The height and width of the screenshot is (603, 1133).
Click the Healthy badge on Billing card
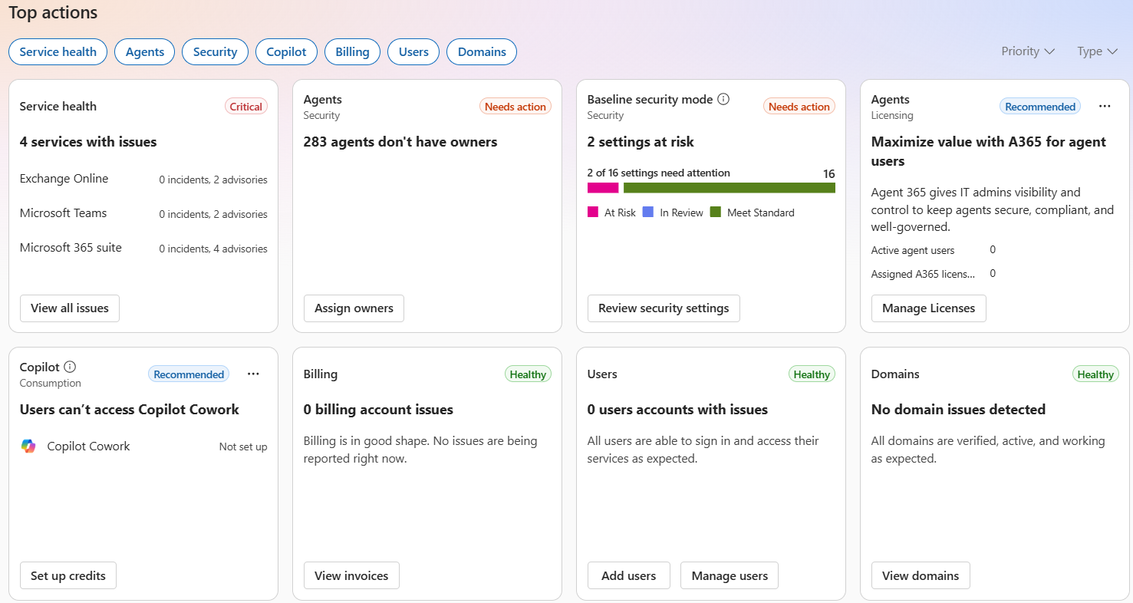528,374
